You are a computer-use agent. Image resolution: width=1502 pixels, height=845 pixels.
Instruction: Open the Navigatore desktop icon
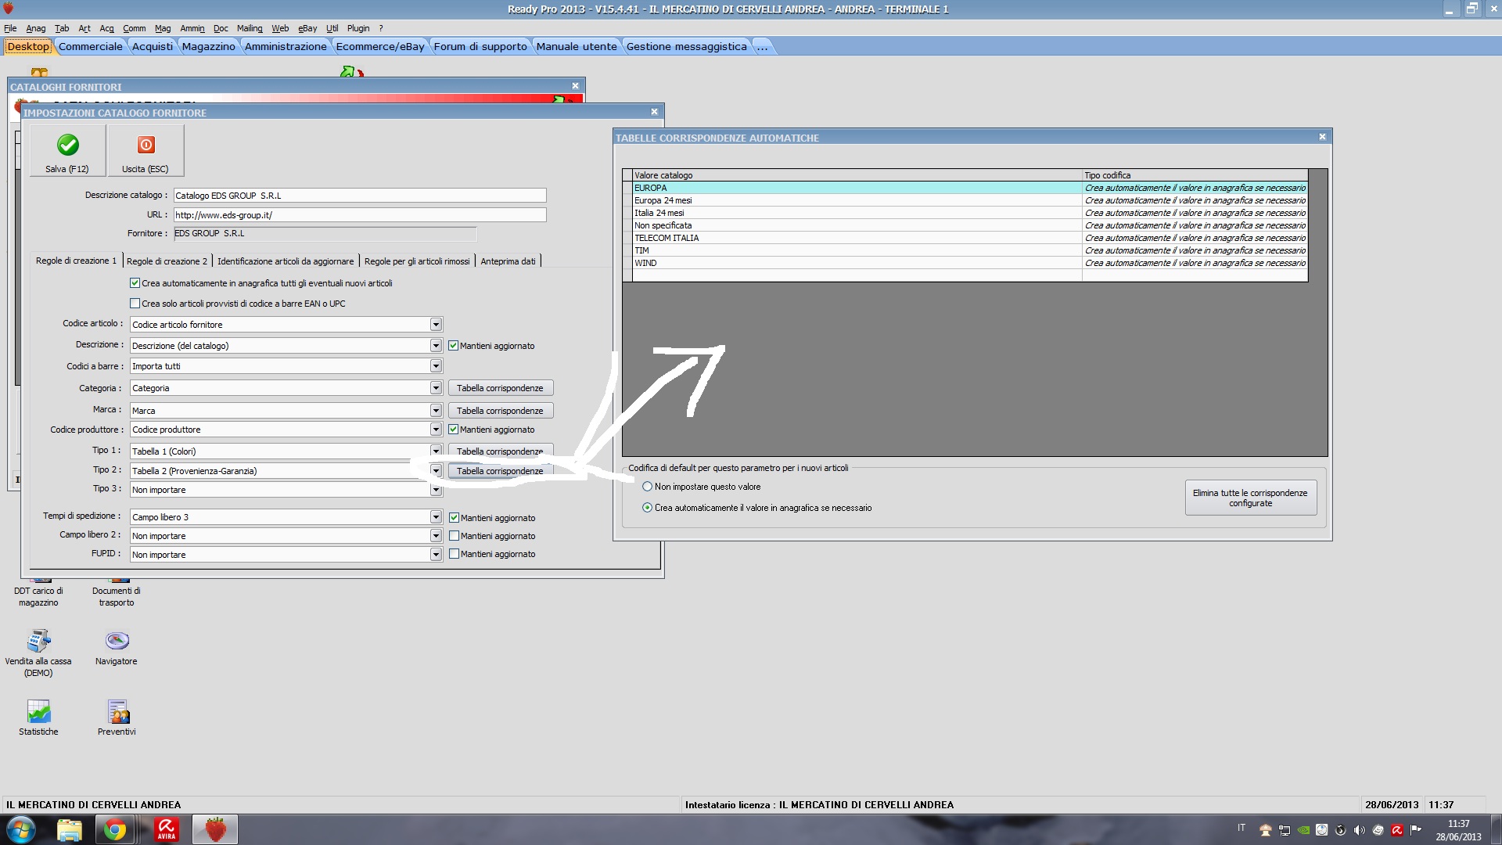click(x=117, y=641)
